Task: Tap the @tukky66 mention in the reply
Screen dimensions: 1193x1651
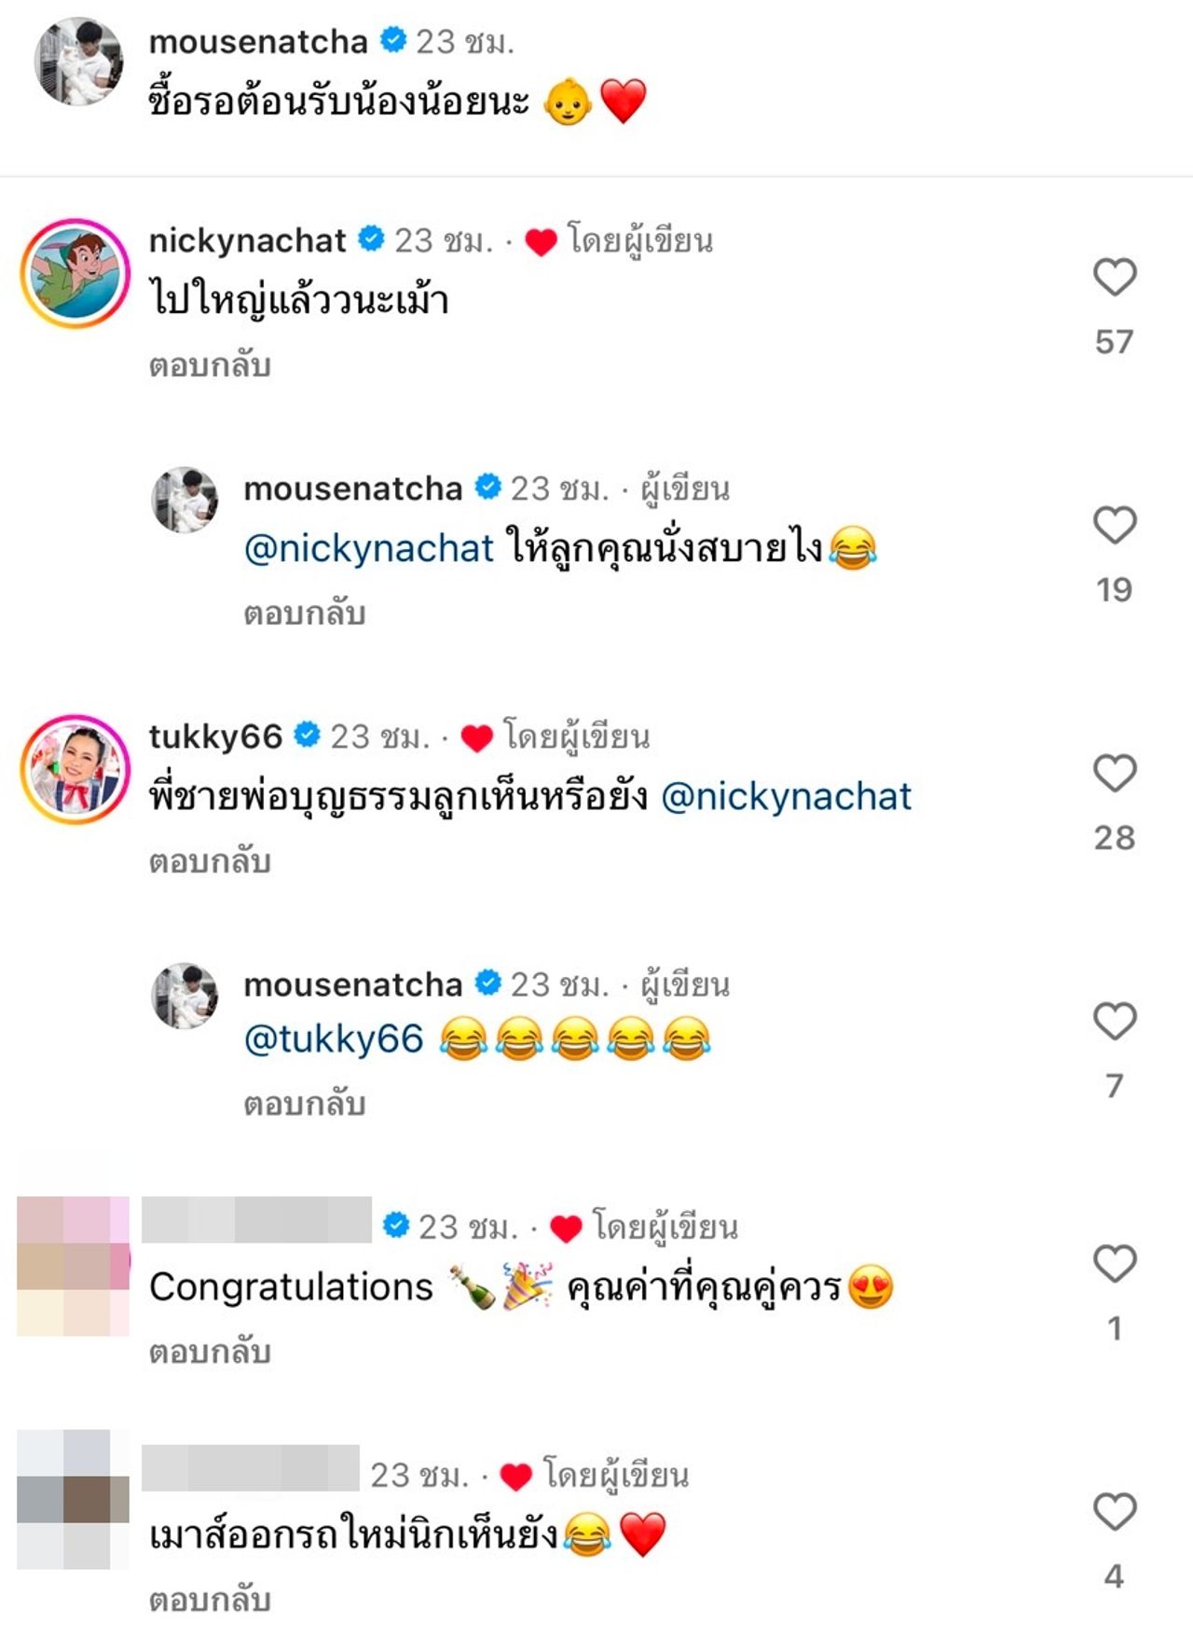Action: click(334, 1039)
